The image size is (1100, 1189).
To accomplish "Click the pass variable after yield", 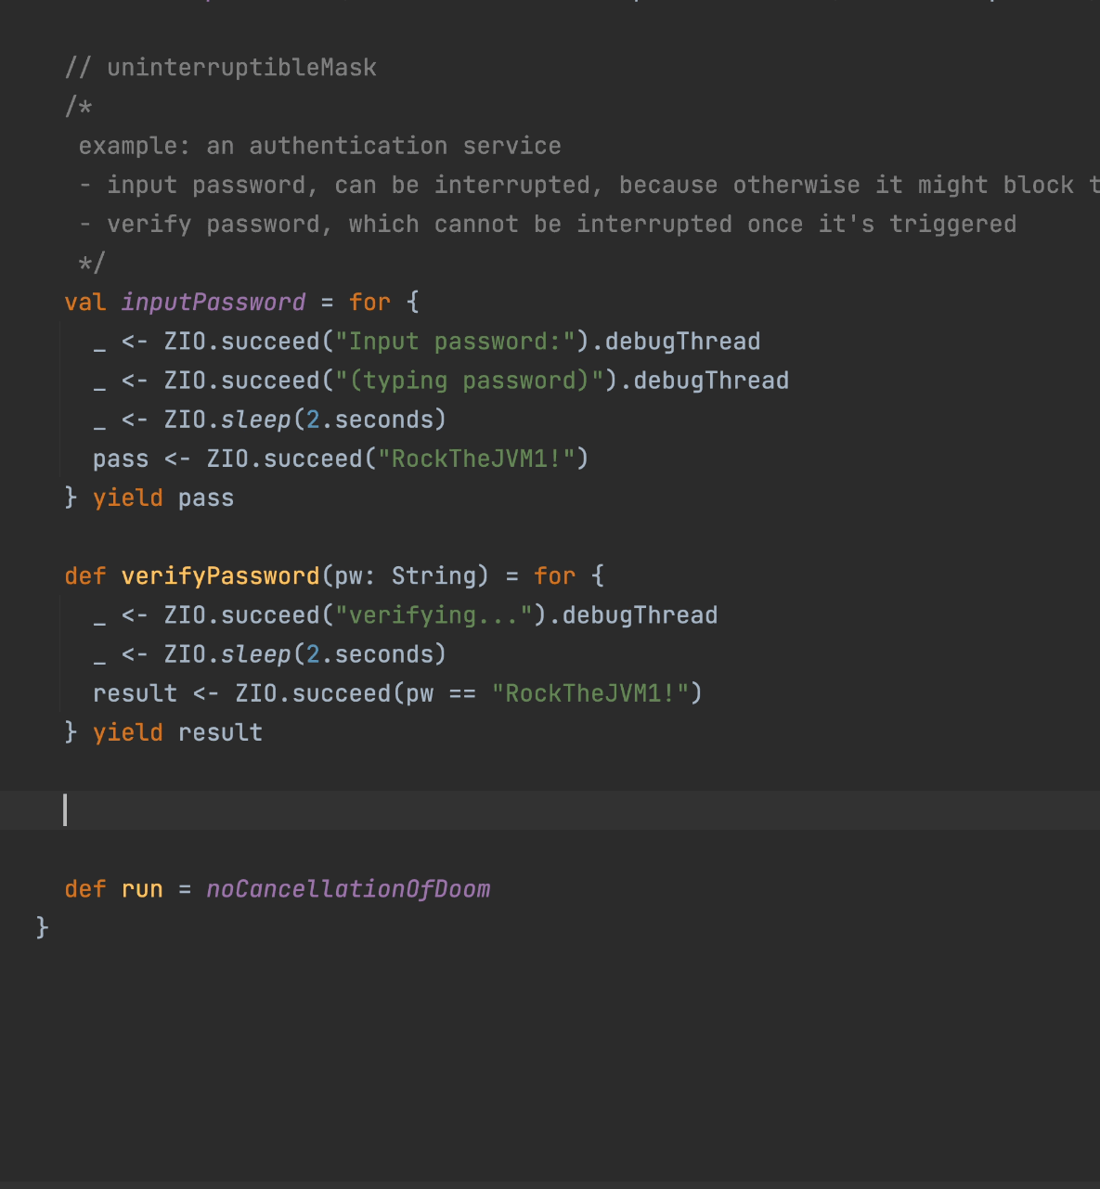I will pyautogui.click(x=205, y=498).
